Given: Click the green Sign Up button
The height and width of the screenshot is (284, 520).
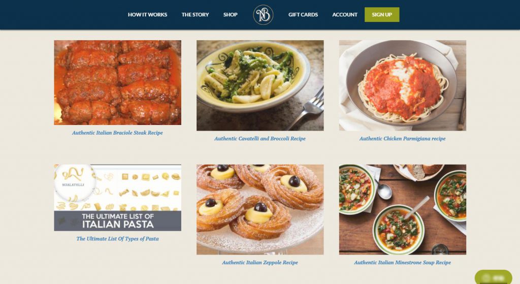Looking at the screenshot, I should (x=382, y=15).
